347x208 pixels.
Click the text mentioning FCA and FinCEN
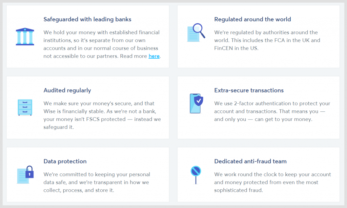click(x=267, y=40)
